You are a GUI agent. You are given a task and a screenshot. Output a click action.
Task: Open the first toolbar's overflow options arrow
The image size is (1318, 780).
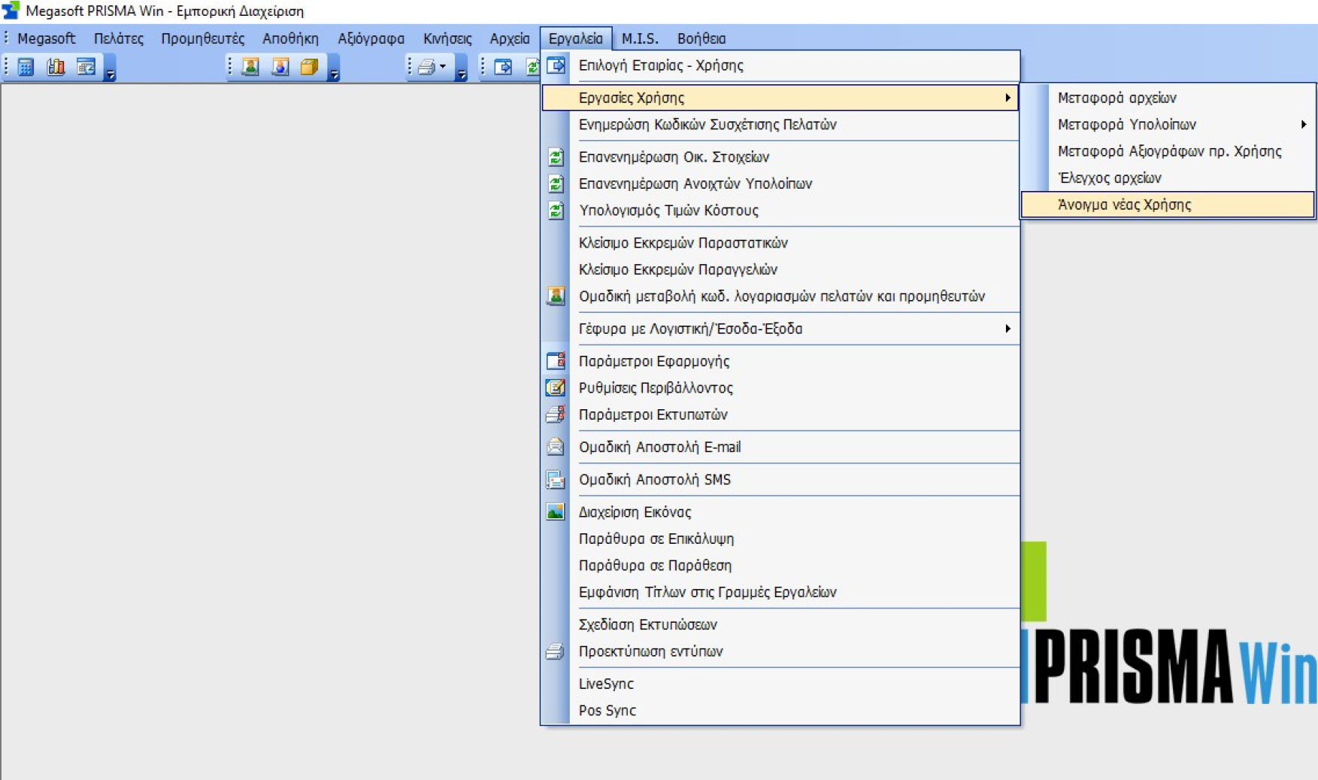click(111, 74)
